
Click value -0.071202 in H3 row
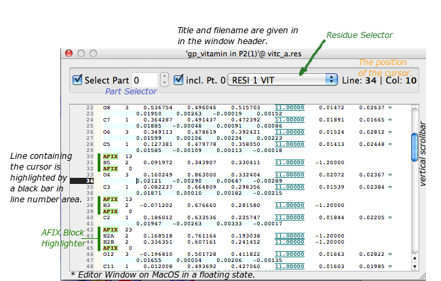(x=156, y=206)
